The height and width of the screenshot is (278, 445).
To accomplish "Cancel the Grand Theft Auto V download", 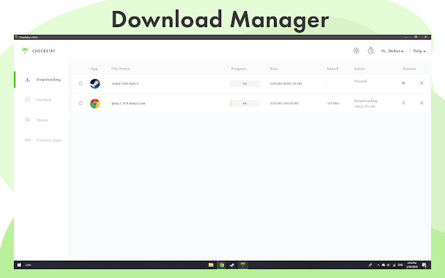I will point(421,83).
